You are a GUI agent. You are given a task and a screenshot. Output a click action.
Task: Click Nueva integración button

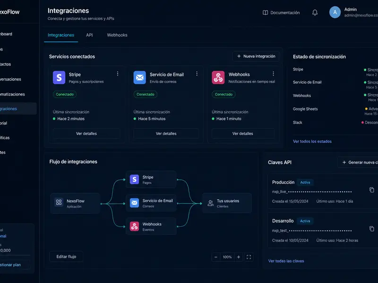click(x=256, y=56)
